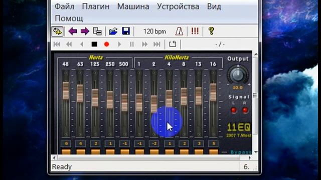
Task: Click the 48 Hz band fader
Action: click(66, 90)
